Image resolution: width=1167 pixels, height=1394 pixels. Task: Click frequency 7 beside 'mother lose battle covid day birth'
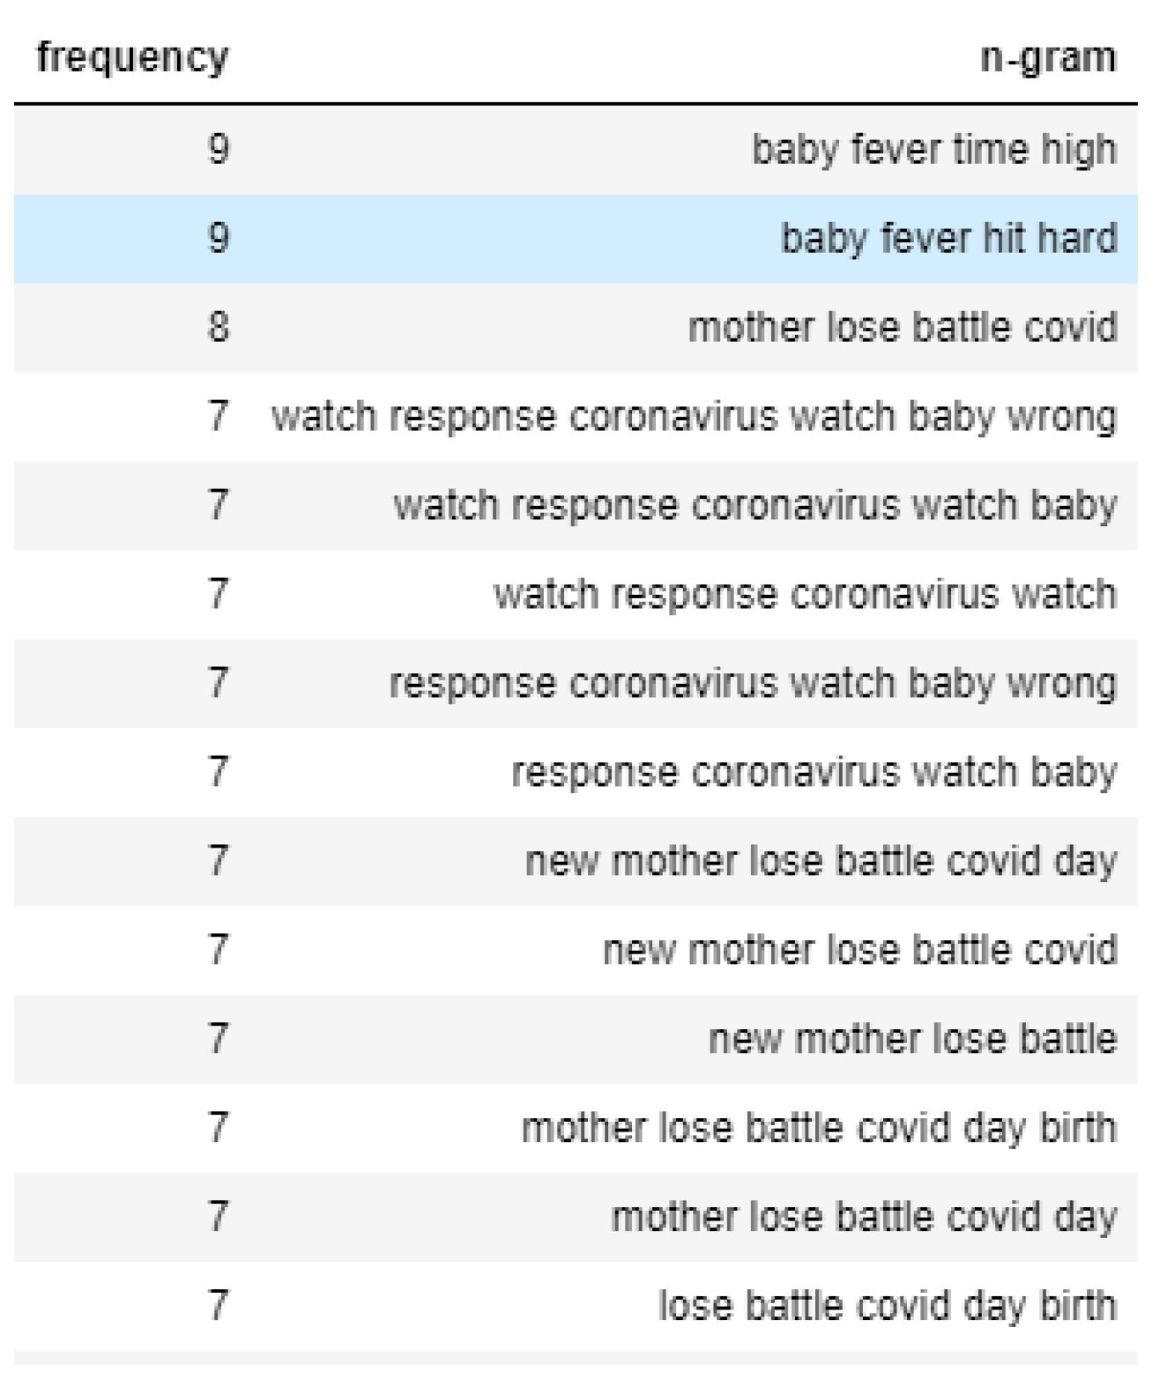coord(219,1129)
